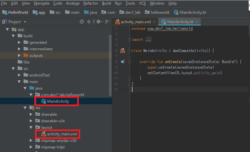This screenshot has width=250, height=152.
Task: Expand the drawable folder
Action: point(31,114)
